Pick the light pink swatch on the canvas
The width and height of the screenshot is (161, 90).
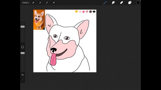point(80,12)
